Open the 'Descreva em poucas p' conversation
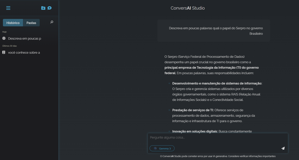The image size is (299, 160). (25, 39)
